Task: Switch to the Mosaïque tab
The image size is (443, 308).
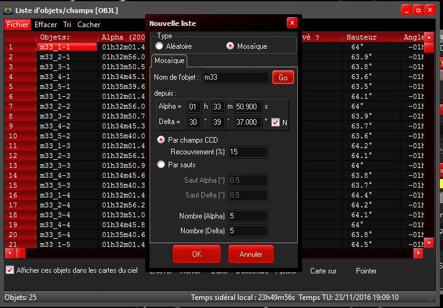Action: 169,61
